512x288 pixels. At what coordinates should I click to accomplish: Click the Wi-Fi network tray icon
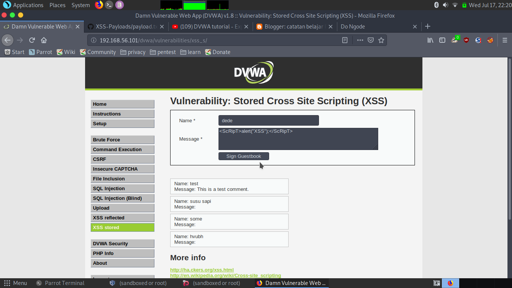click(455, 5)
